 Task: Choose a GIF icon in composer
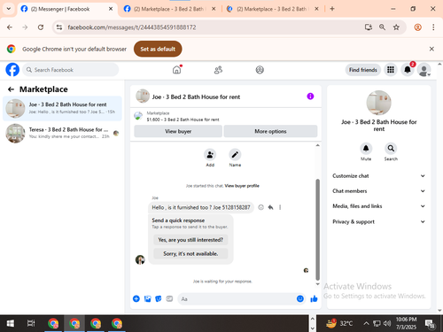[169, 298]
